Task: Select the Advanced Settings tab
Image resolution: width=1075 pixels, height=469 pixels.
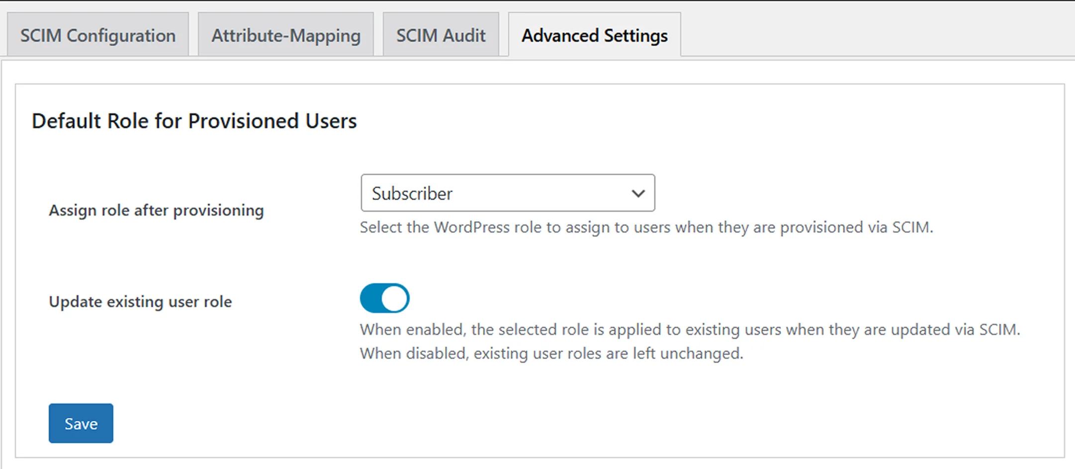Action: click(595, 35)
